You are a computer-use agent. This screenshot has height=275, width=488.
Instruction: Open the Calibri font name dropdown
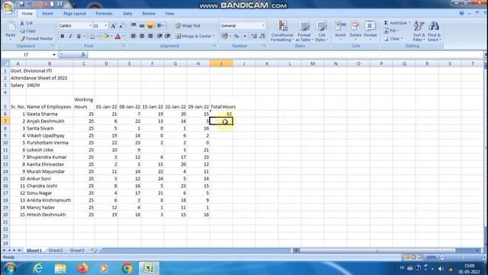point(90,26)
